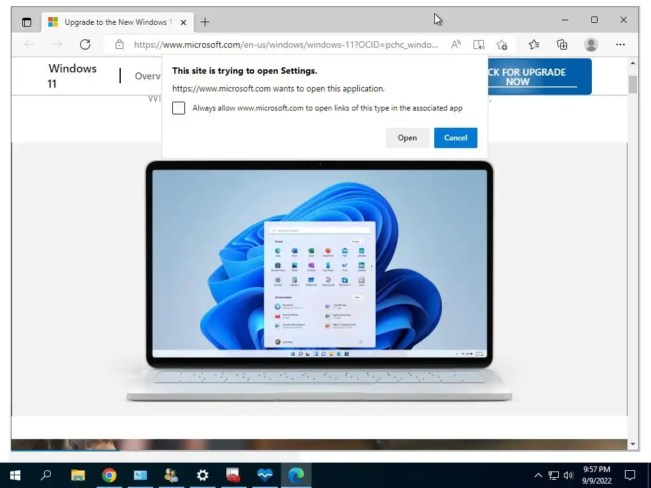This screenshot has width=651, height=488.
Task: Open the Settings gear on taskbar
Action: (x=203, y=475)
